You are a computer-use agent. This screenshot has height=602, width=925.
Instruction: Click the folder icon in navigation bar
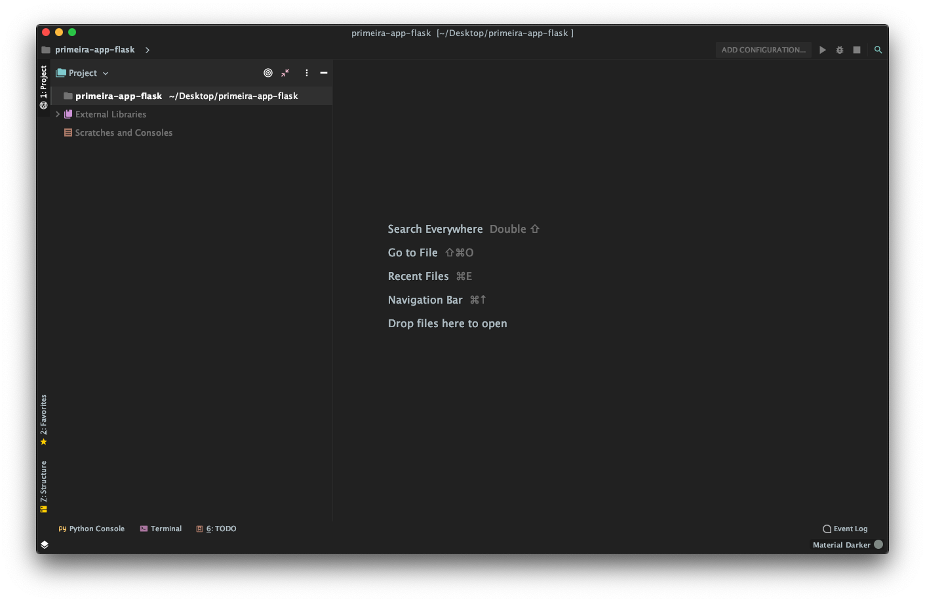46,50
